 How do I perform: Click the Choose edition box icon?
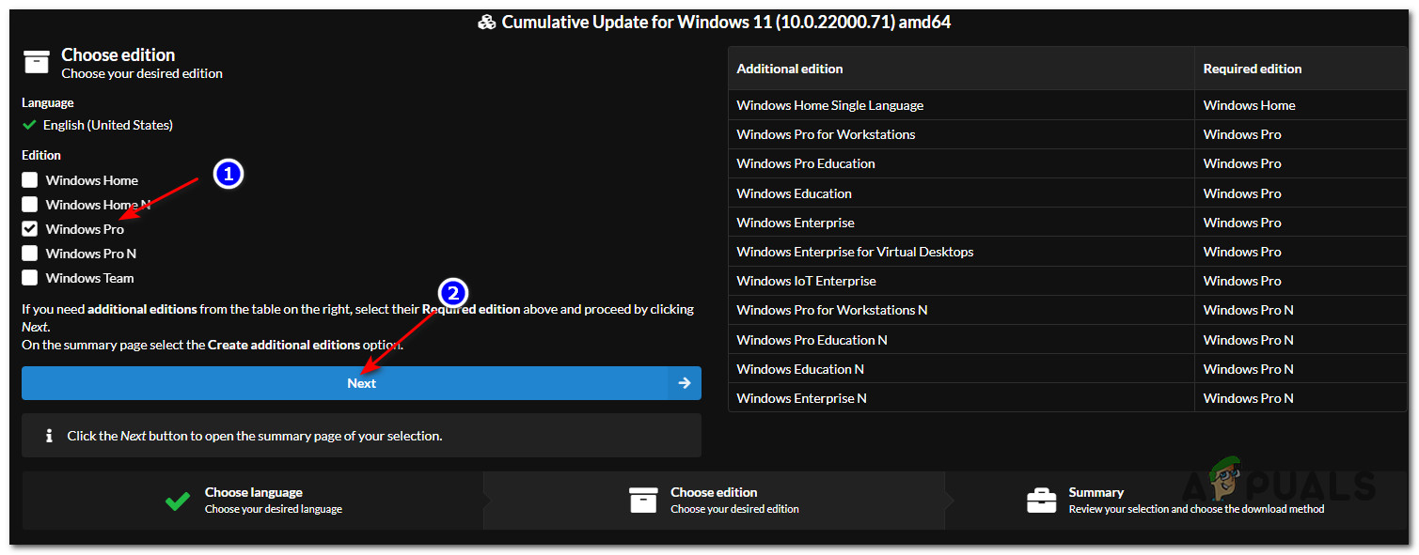(x=36, y=61)
